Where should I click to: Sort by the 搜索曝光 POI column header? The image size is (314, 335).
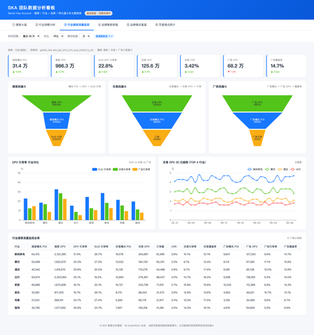click(x=40, y=247)
